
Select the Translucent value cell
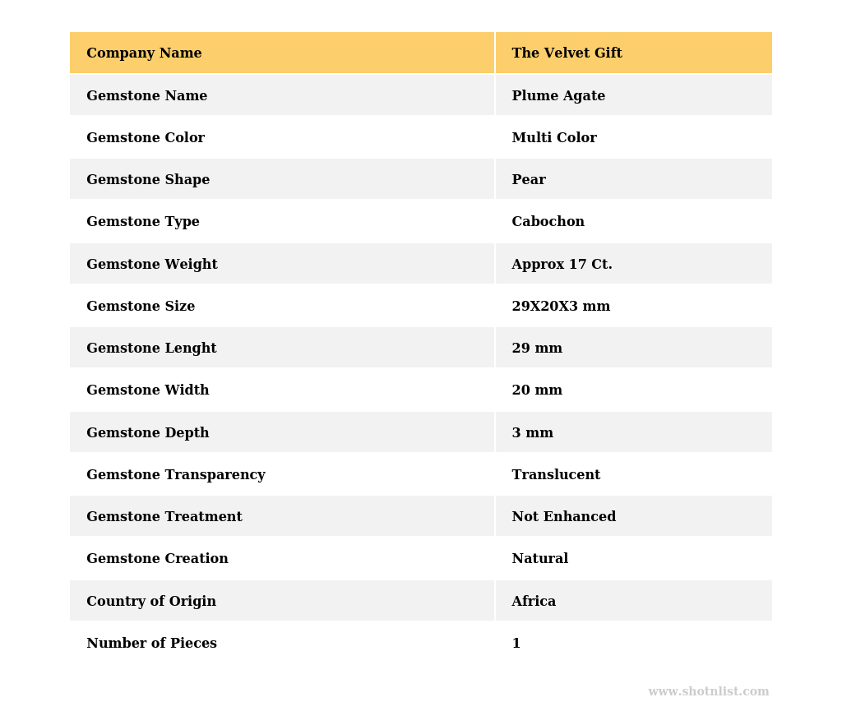click(x=556, y=475)
